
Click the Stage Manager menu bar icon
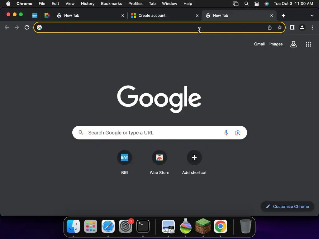tap(236, 4)
